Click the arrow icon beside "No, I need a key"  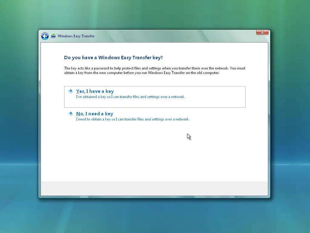click(x=71, y=113)
